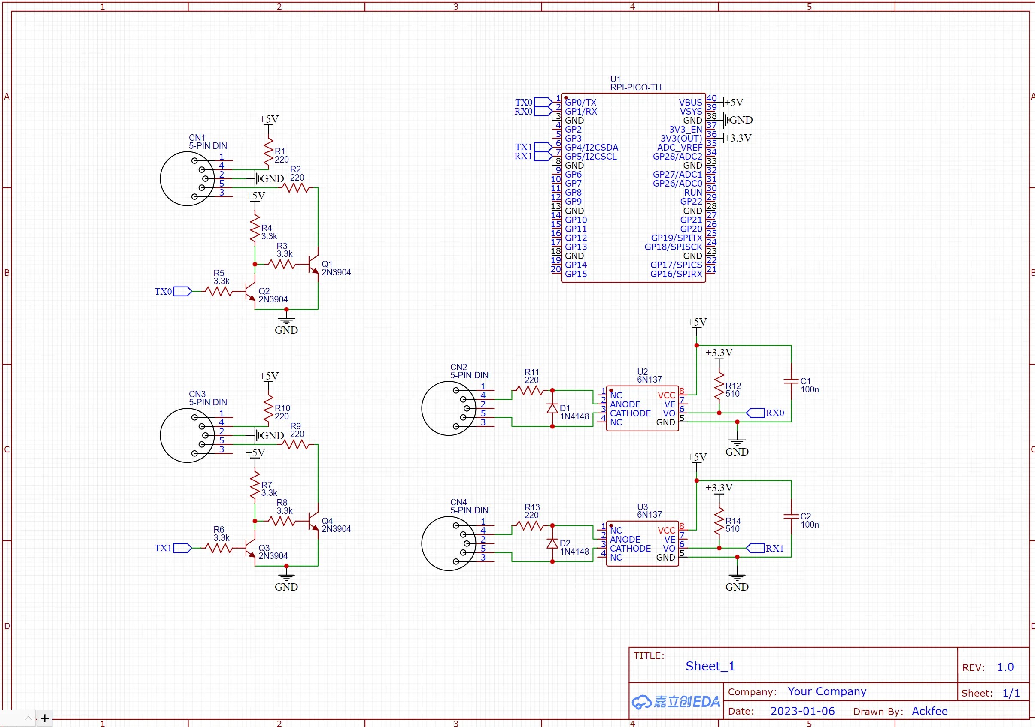The image size is (1035, 727).
Task: Click the 3V3(OUT) pin label on U1
Action: [x=681, y=139]
